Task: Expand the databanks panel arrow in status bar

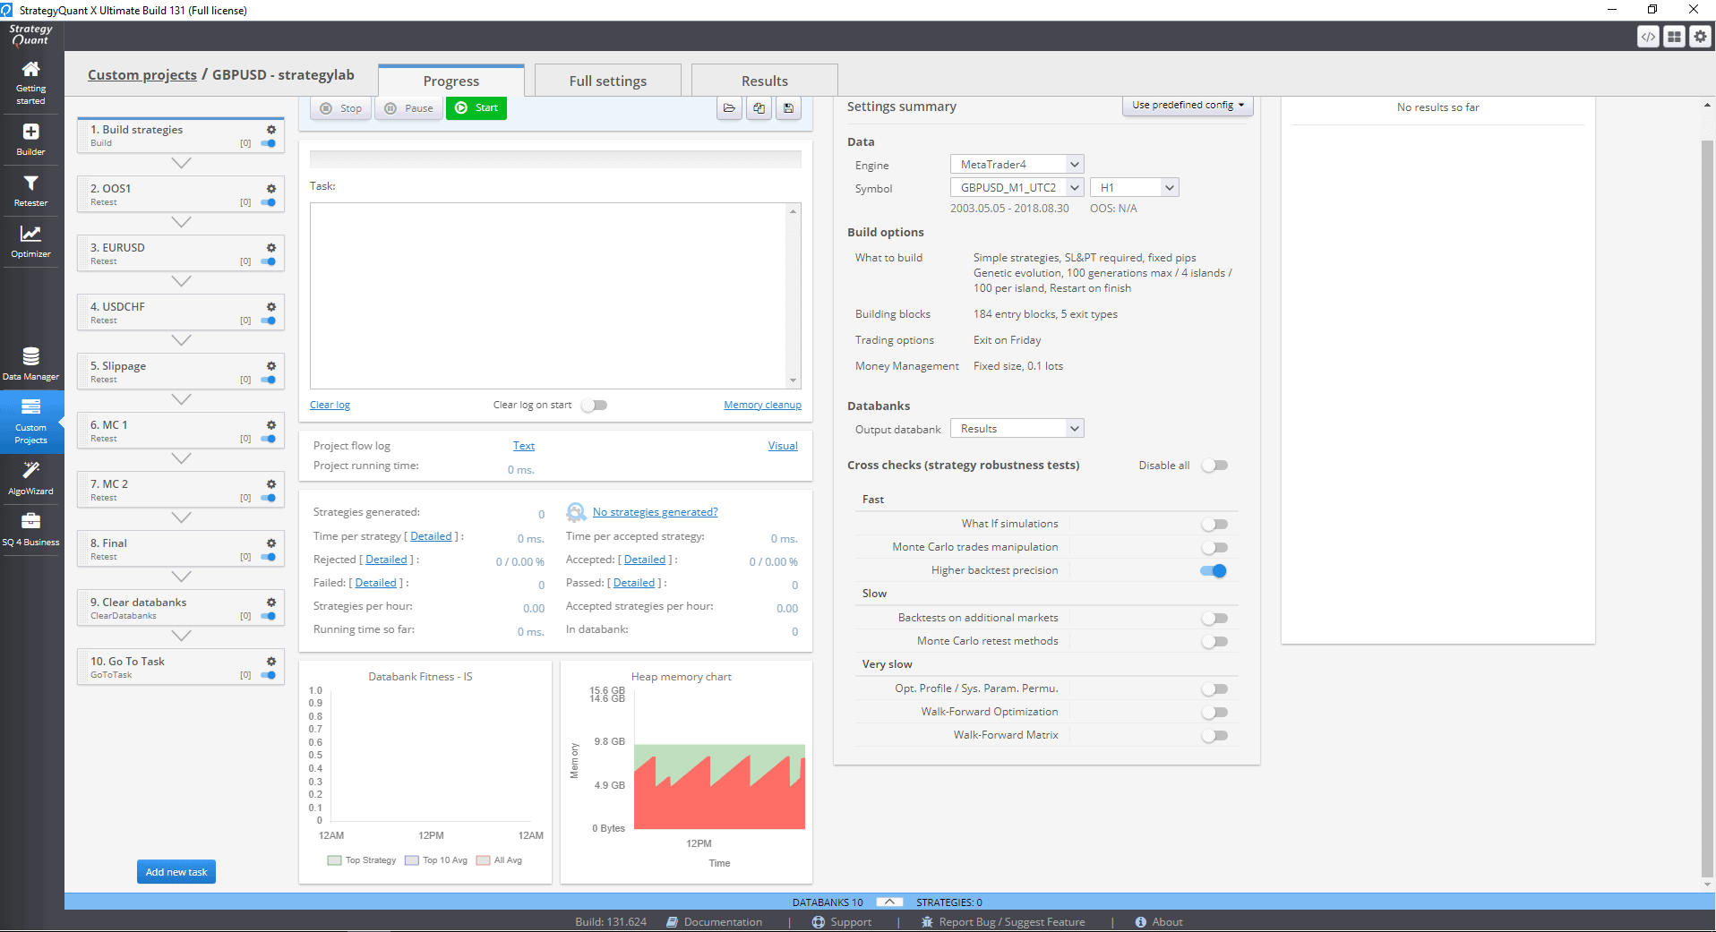Action: pos(889,902)
